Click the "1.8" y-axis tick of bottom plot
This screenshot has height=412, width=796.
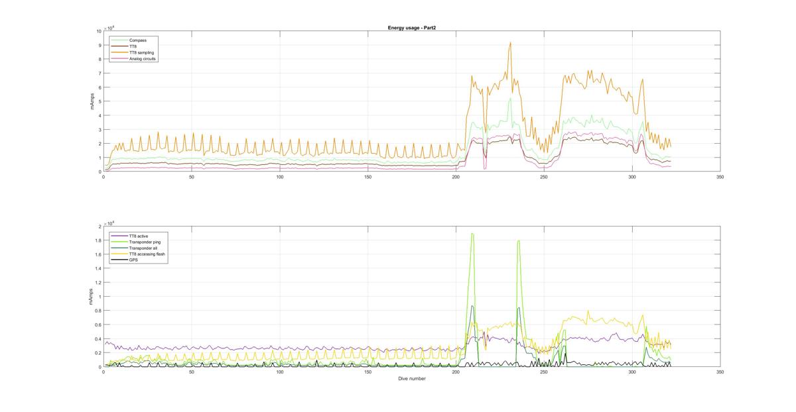(99, 240)
